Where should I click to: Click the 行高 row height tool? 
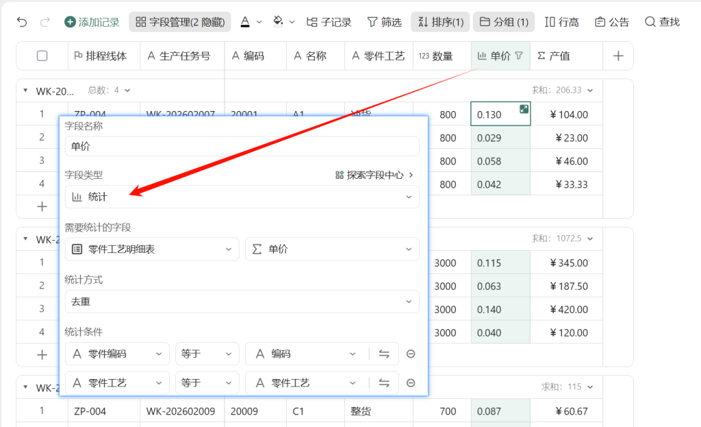(561, 22)
